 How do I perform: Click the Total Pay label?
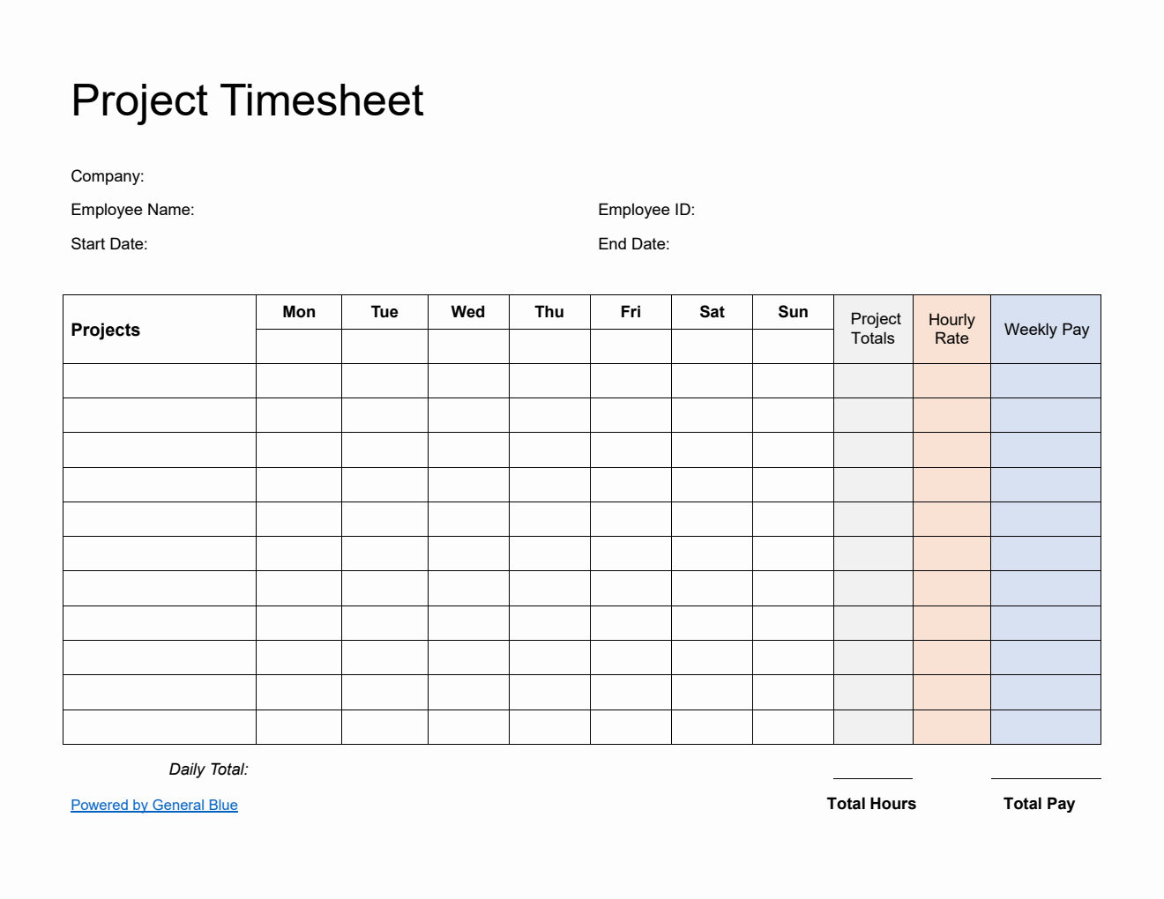point(1039,804)
